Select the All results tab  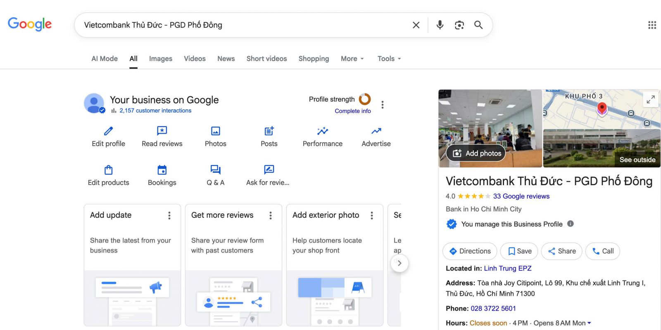[133, 59]
